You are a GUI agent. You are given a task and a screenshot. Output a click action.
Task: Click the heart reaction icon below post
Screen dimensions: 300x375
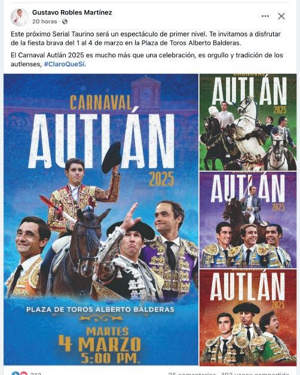click(x=23, y=373)
